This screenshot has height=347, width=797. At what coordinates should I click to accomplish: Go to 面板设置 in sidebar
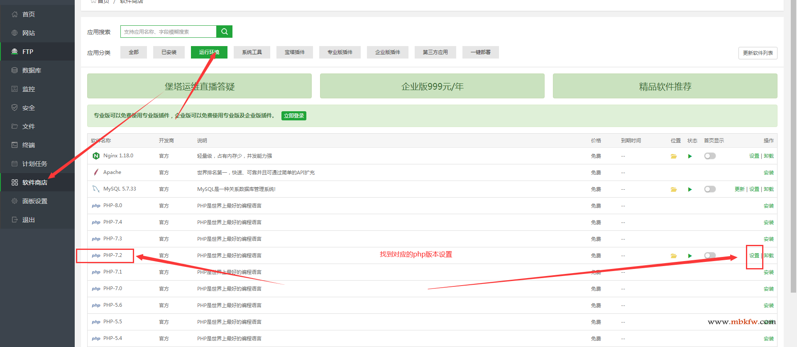pos(35,201)
